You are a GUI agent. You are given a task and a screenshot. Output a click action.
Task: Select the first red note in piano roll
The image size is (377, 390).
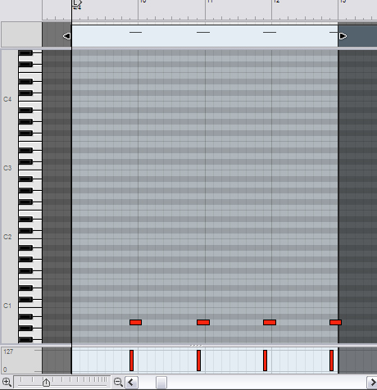pos(135,323)
